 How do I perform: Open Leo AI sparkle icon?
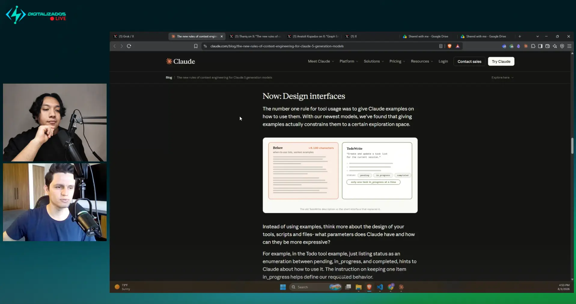pyautogui.click(x=555, y=46)
